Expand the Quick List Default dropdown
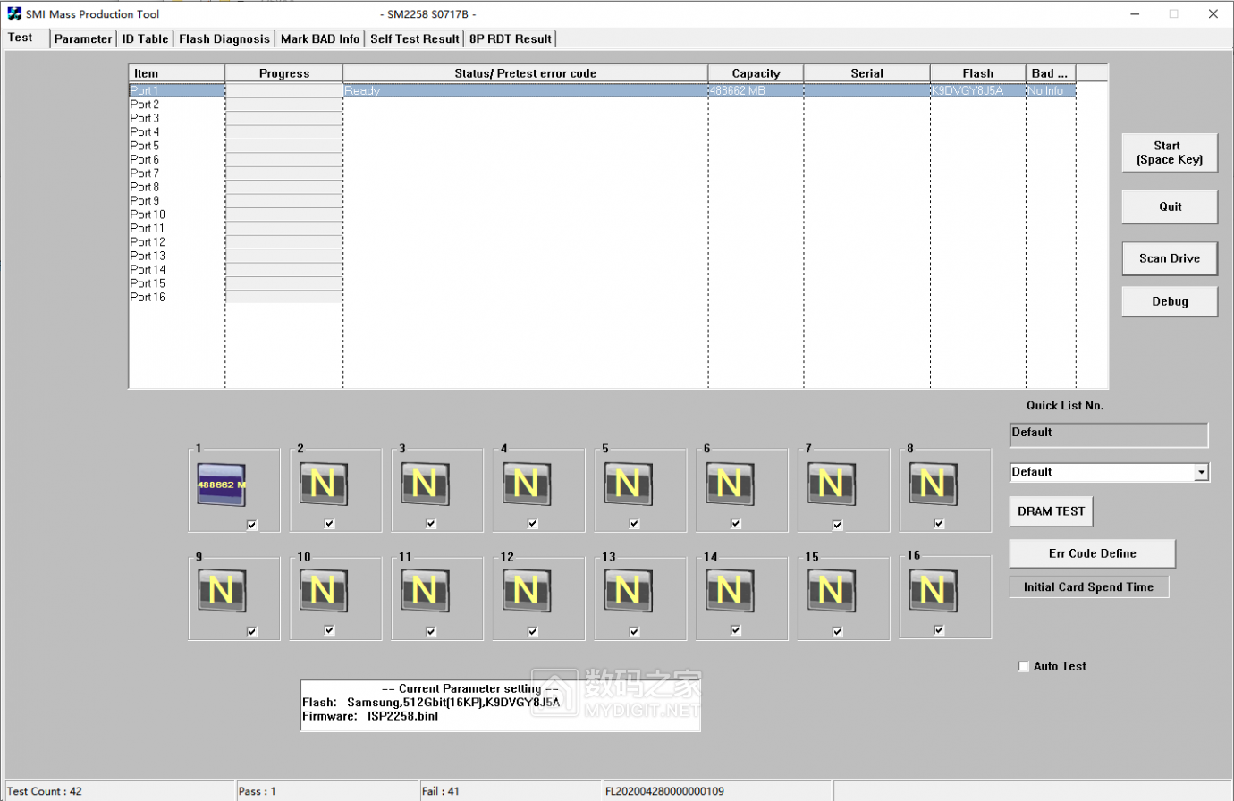Image resolution: width=1234 pixels, height=801 pixels. click(1201, 472)
